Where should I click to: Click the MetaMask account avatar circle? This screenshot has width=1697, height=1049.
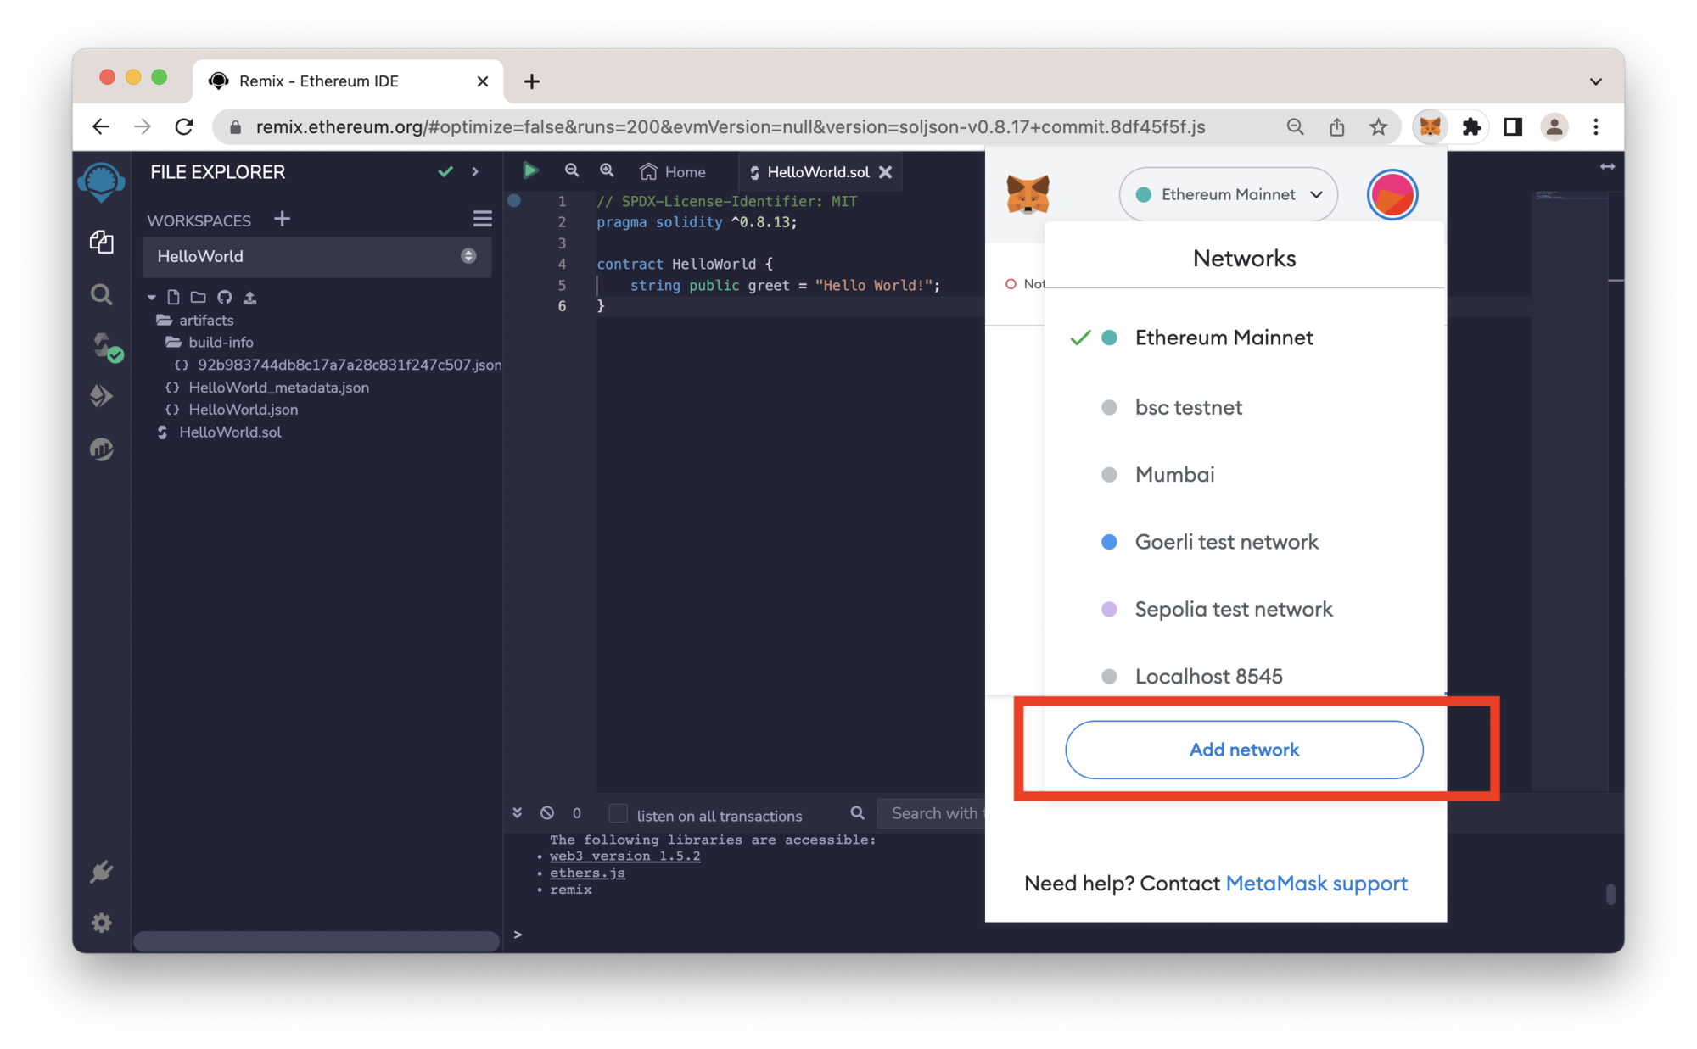[1392, 195]
